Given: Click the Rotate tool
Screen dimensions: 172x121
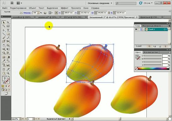Looking at the screenshot, I should [x=4, y=45].
